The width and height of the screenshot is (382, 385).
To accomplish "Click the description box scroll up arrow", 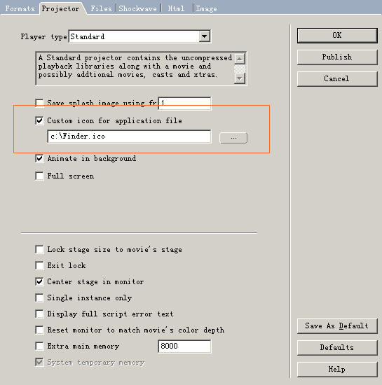I will [240, 59].
